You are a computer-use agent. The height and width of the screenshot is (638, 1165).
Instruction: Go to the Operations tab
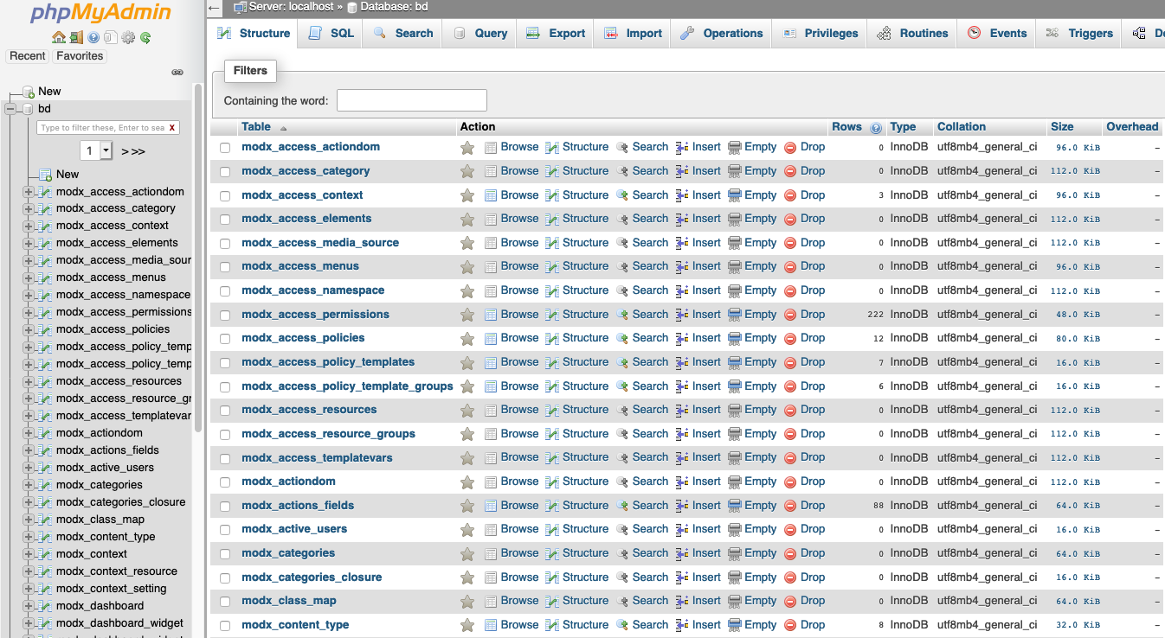[x=721, y=33]
